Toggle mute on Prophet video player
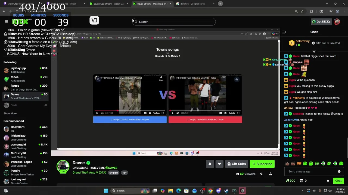This screenshot has height=195, width=348. click(x=102, y=113)
